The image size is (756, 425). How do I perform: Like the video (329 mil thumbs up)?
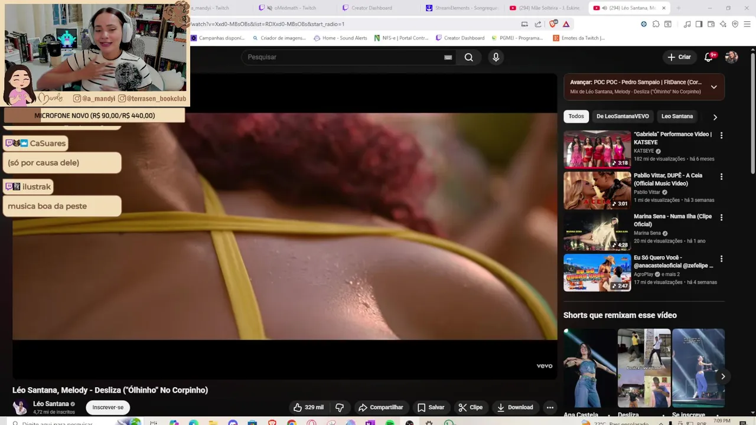(308, 407)
